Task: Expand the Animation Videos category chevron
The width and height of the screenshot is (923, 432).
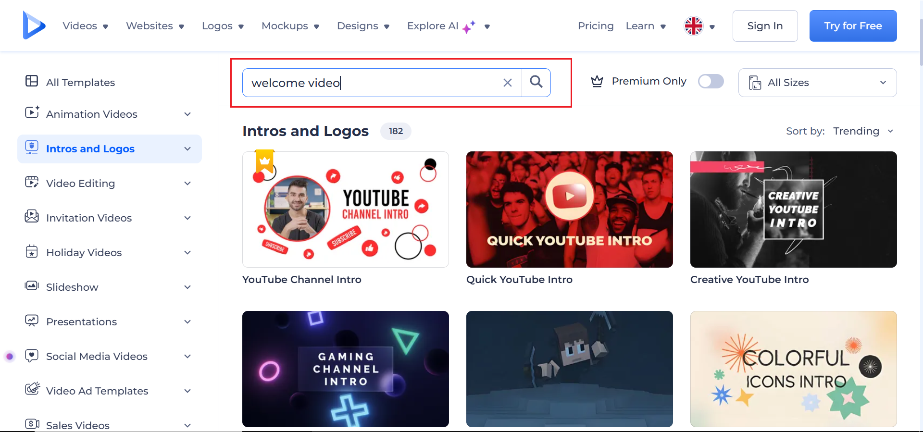Action: click(187, 114)
